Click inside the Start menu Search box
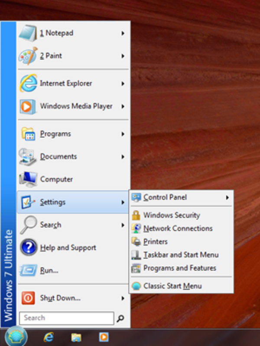 (x=67, y=318)
